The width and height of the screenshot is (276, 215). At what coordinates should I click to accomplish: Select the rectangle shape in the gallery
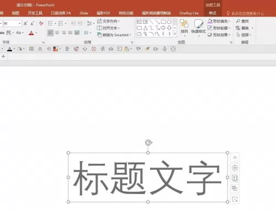tap(163, 22)
